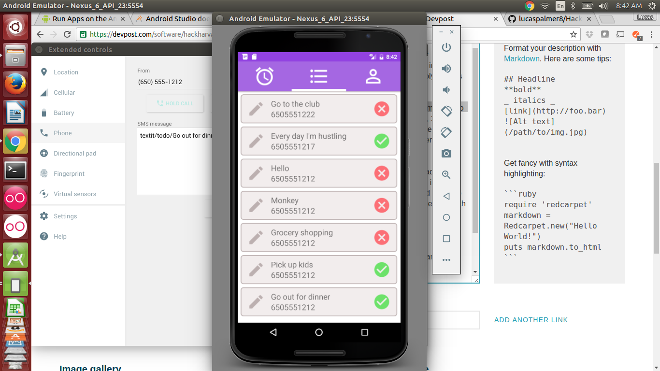Rotate emulator right
Image resolution: width=660 pixels, height=371 pixels.
point(446,132)
